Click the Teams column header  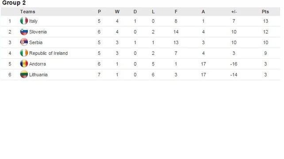tap(27, 11)
